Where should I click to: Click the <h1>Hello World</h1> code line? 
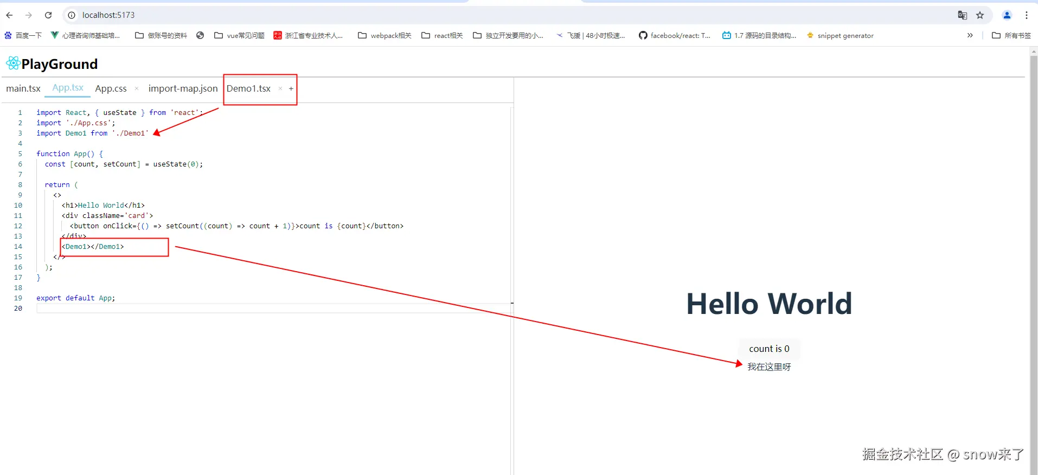click(103, 206)
